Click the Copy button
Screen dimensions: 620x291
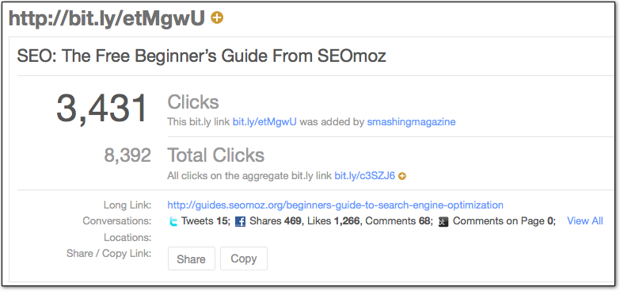tap(244, 258)
